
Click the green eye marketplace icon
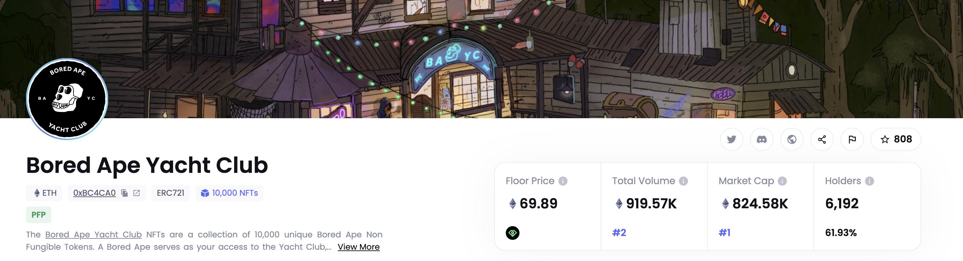[513, 233]
